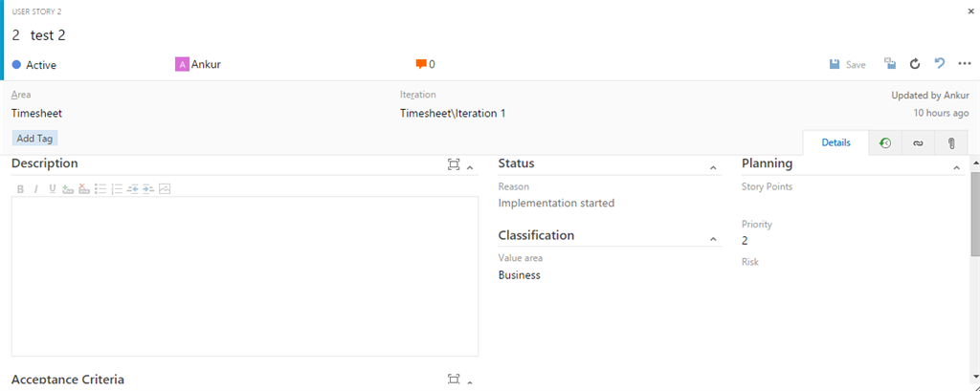Viewport: 980px width, 391px height.
Task: Click the Save button
Action: pos(848,64)
